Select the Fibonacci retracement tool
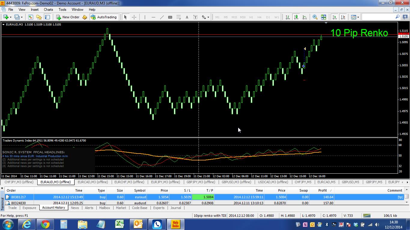 tap(178, 17)
